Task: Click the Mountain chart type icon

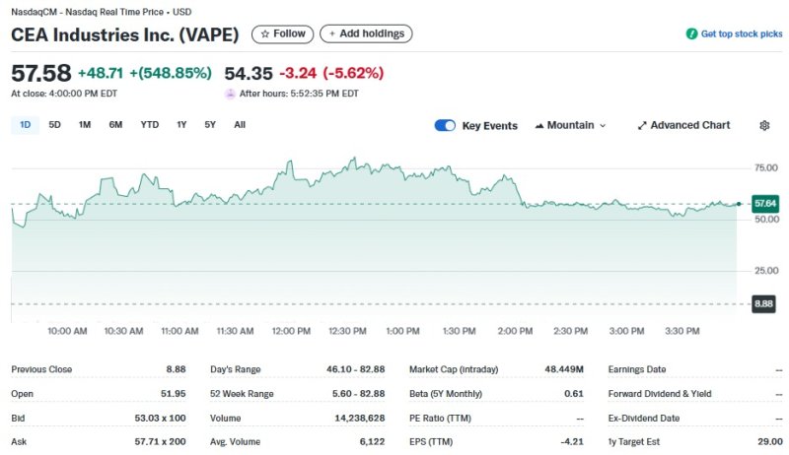Action: [539, 126]
